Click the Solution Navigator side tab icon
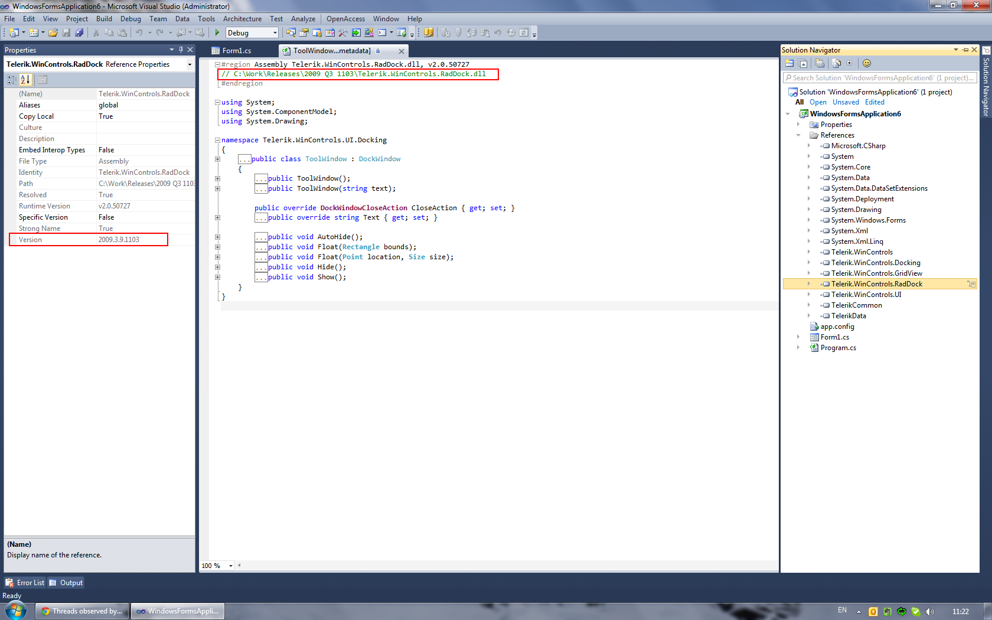The height and width of the screenshot is (620, 992). click(x=986, y=51)
